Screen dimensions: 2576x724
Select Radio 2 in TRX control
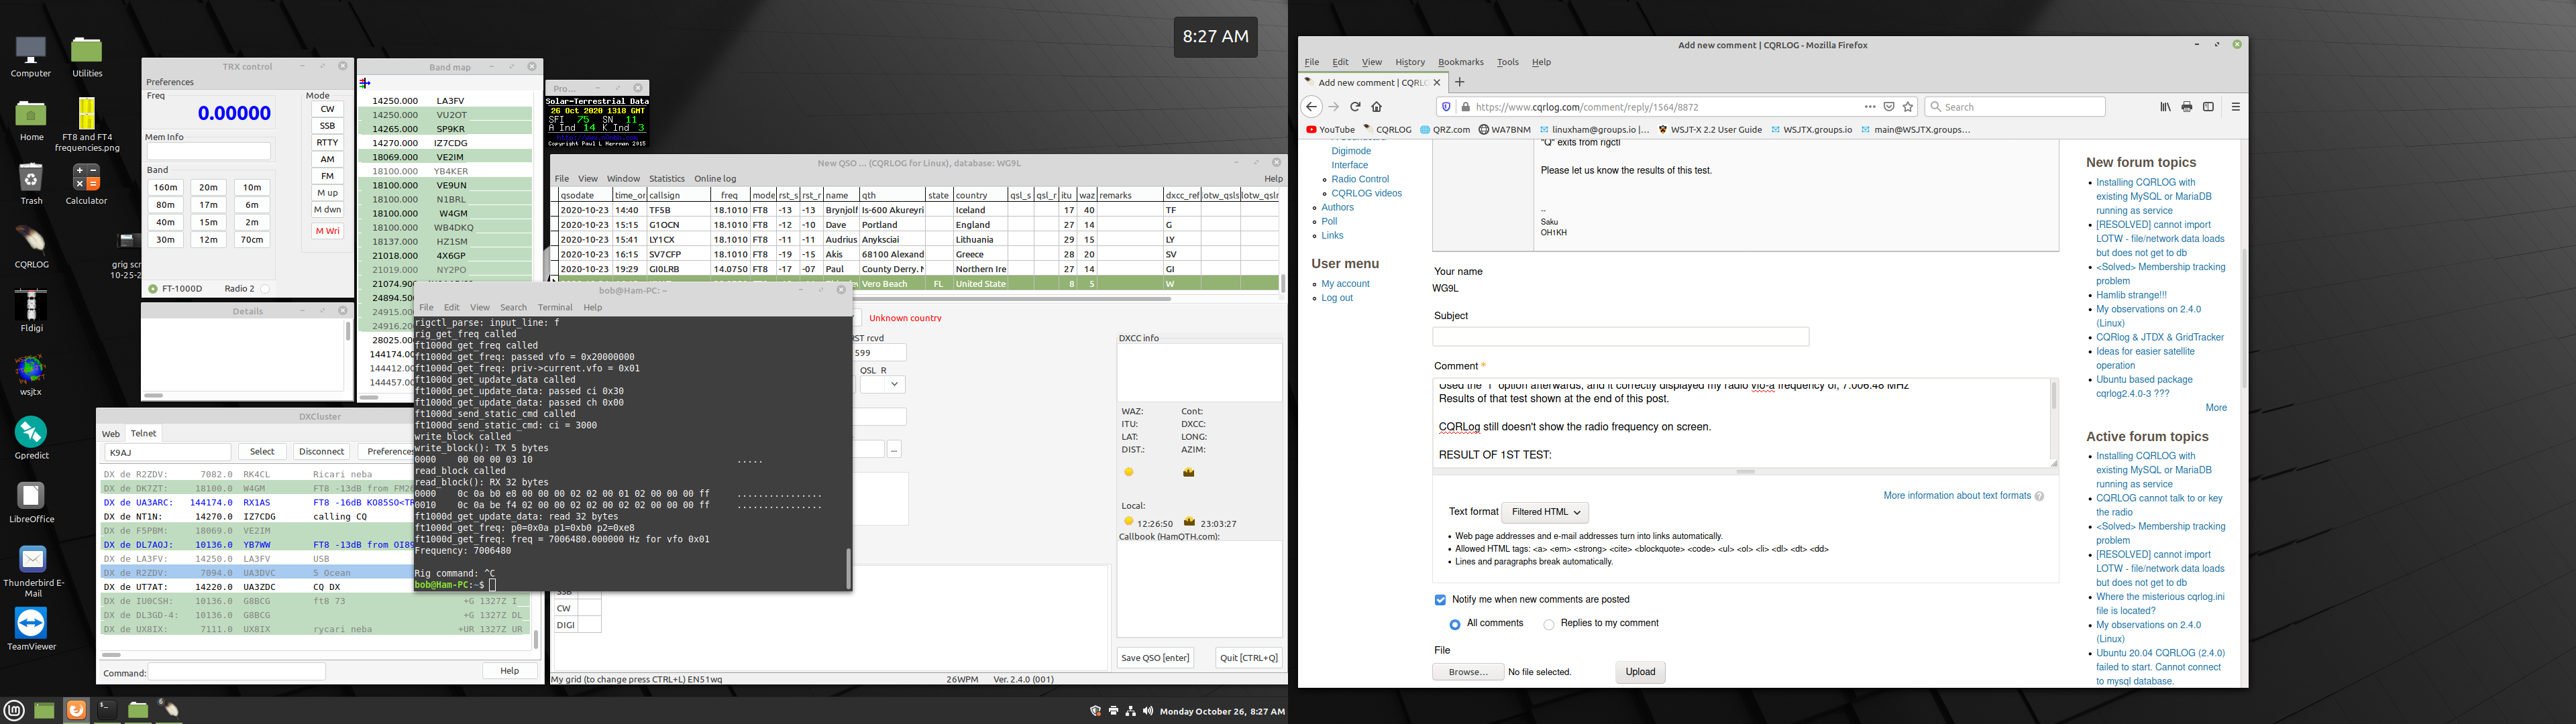pos(265,289)
